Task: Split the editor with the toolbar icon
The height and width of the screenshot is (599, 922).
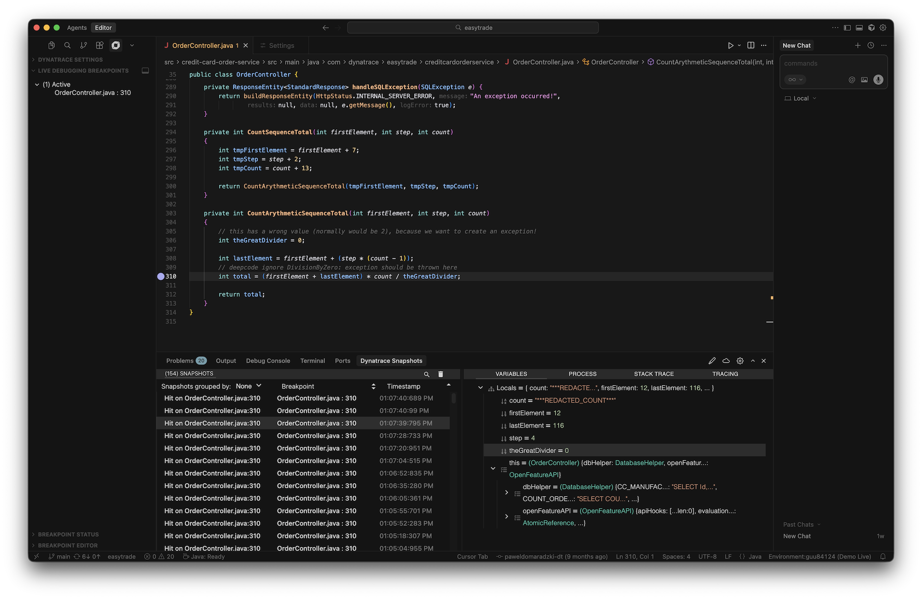Action: 751,45
